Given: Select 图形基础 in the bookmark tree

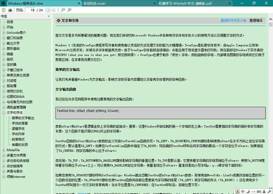Looking at the screenshot, I should (13, 49).
